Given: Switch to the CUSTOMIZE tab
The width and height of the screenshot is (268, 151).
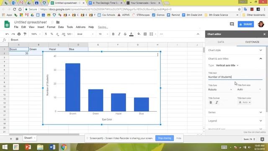Looking at the screenshot, I should (252, 42).
